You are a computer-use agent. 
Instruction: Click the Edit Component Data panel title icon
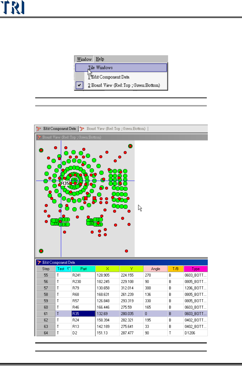[39, 262]
